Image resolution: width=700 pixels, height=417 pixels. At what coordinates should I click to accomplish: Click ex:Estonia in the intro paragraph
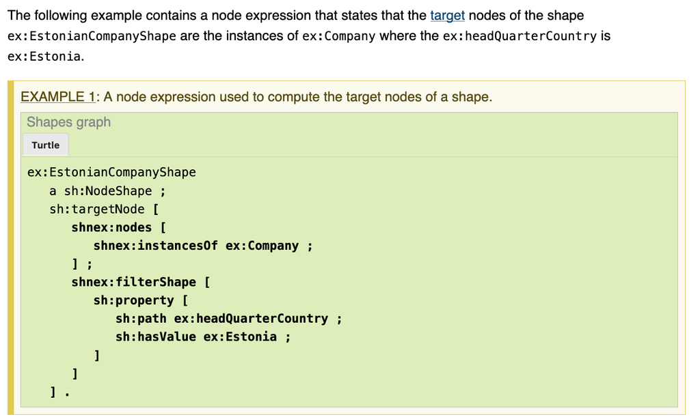[44, 56]
